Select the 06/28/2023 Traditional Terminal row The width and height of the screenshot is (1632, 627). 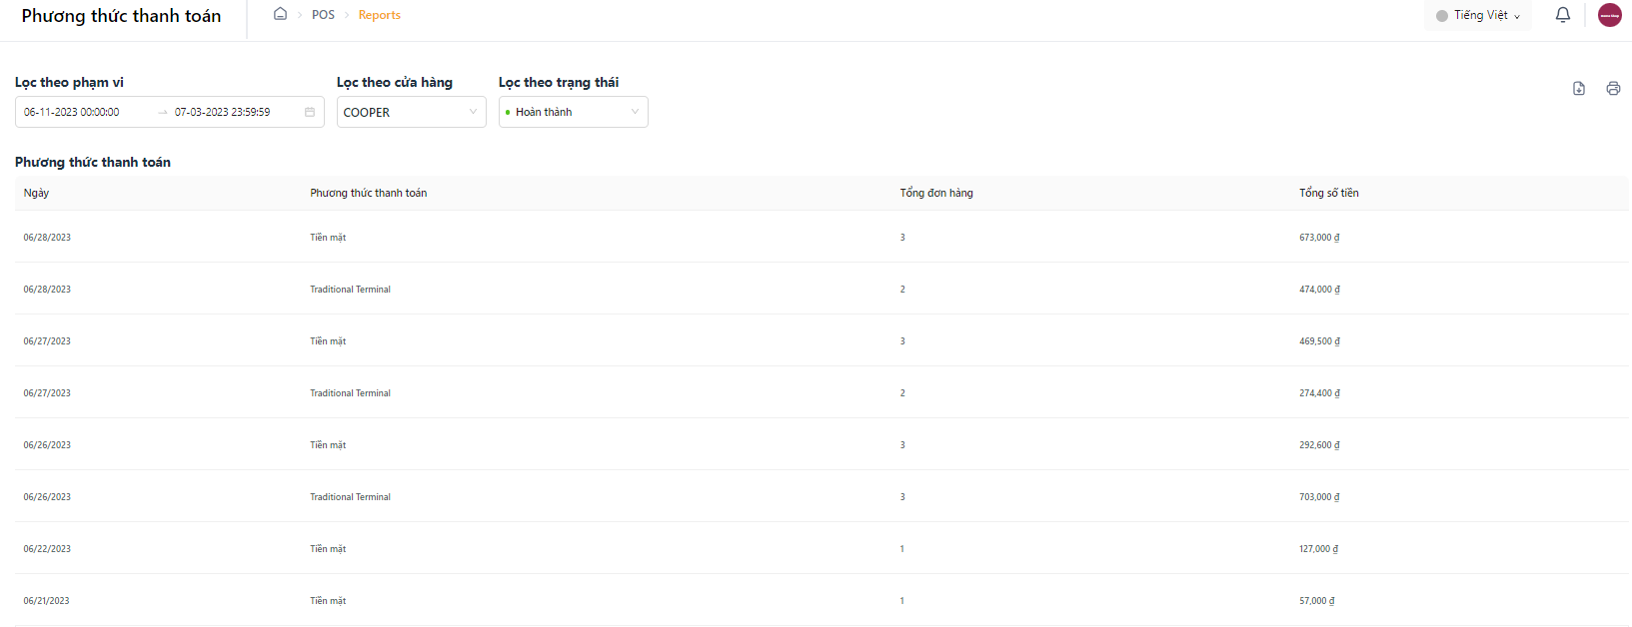click(x=821, y=289)
